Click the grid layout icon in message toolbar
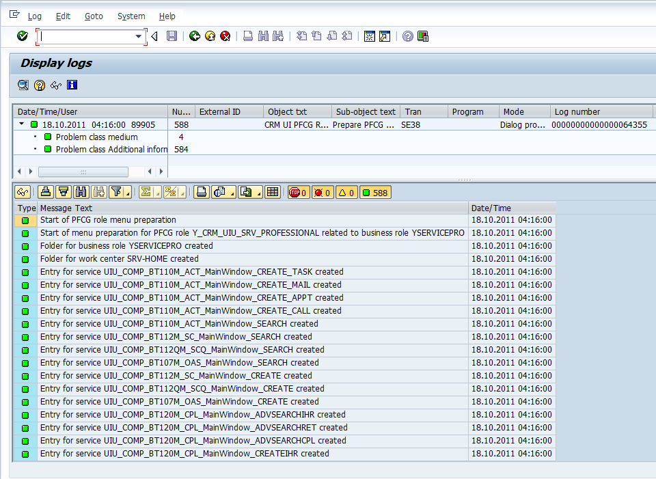 point(273,192)
